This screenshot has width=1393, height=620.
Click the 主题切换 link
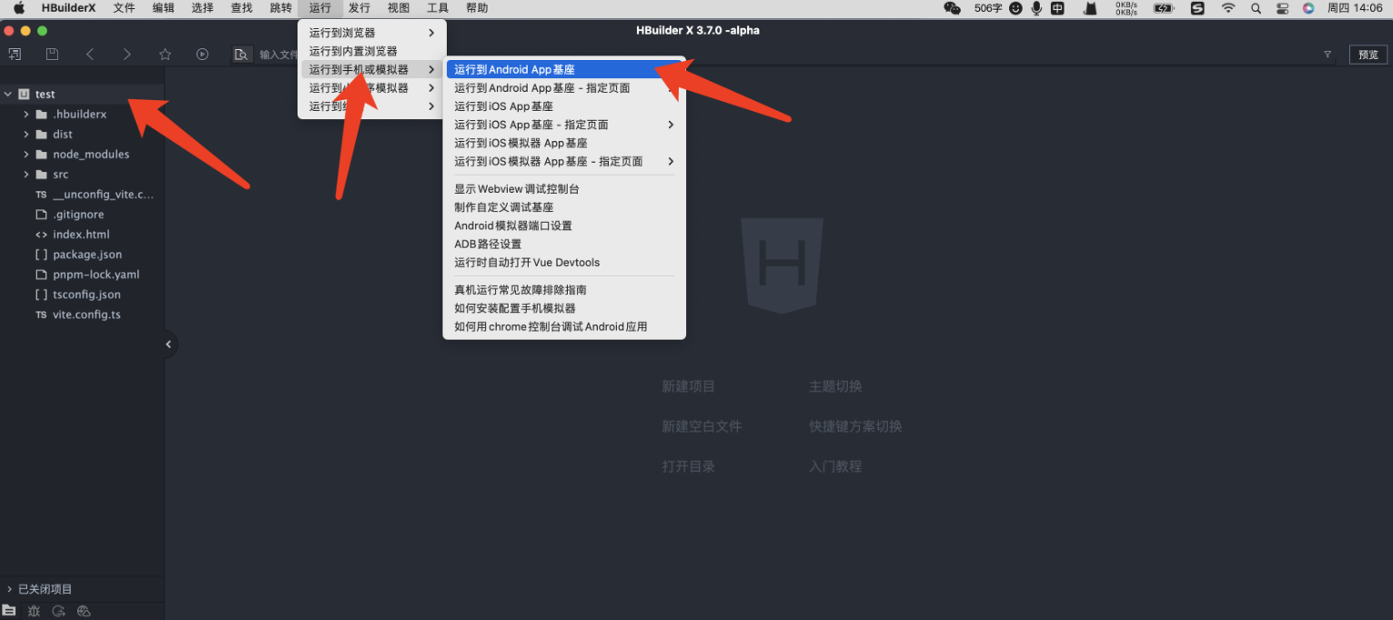pos(835,386)
